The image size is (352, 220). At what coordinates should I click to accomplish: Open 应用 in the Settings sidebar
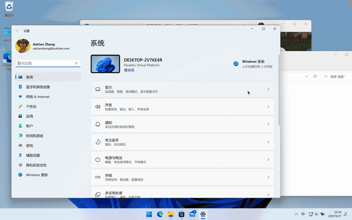click(48, 116)
